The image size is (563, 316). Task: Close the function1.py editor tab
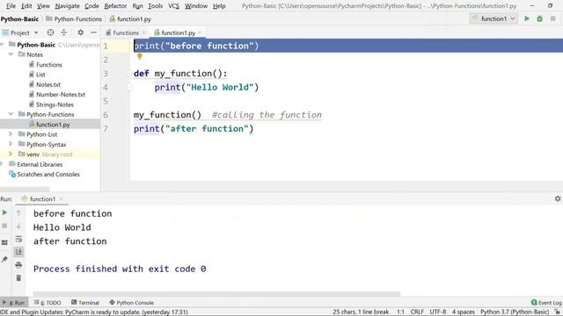(x=200, y=32)
